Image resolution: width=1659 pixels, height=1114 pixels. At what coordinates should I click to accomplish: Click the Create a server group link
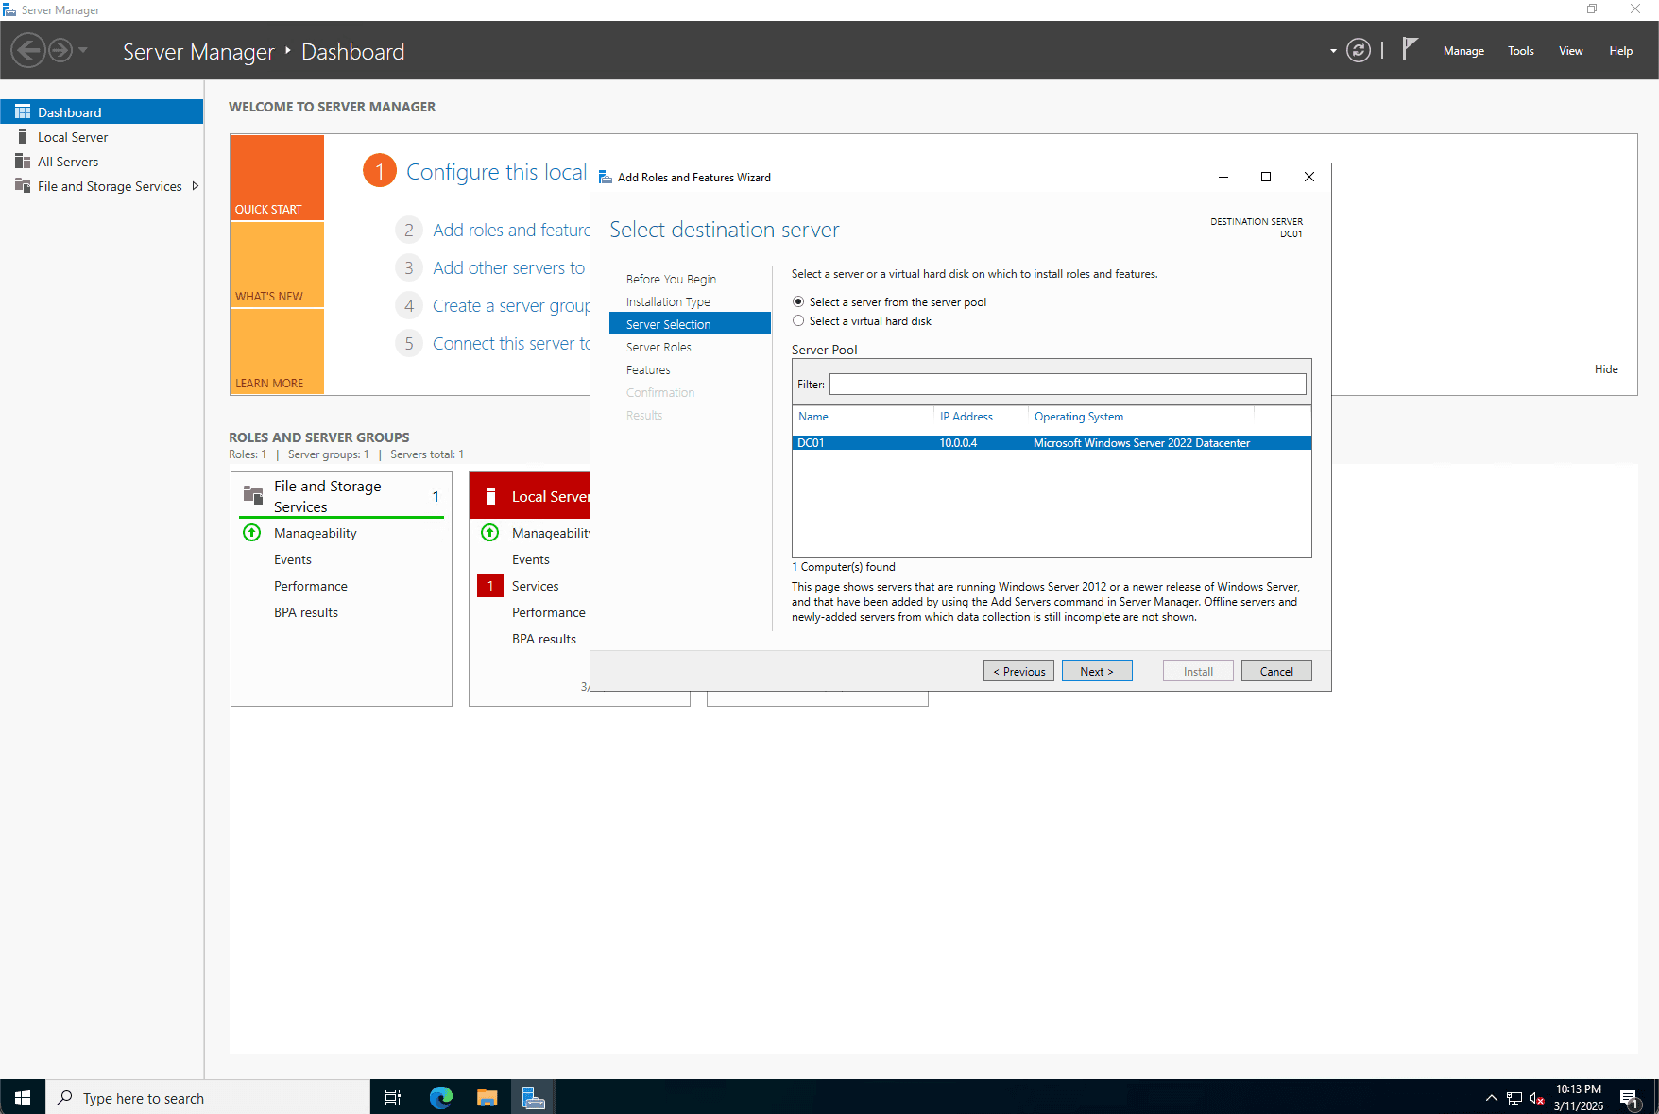pos(511,305)
